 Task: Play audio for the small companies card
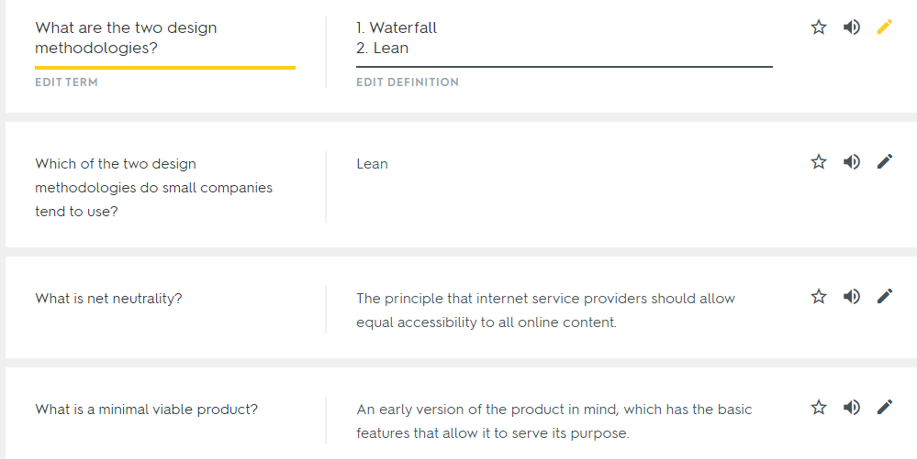pyautogui.click(x=852, y=162)
